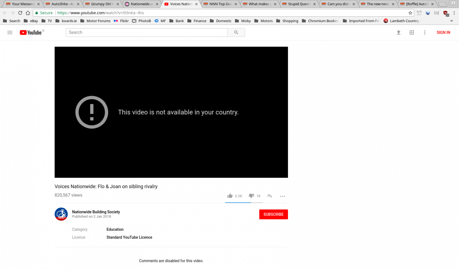Click the like-dislike ratio bar
This screenshot has height=269, width=459.
[244, 202]
